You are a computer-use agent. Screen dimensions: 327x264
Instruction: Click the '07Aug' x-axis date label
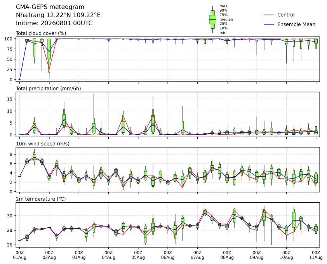click(197, 257)
